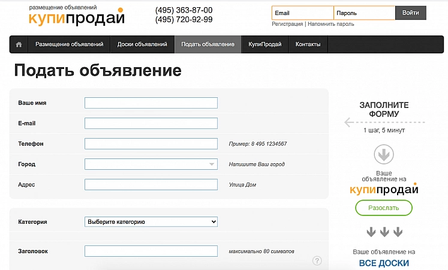Viewport: 448px width, 270px height.
Task: Expand the Выберите категорию dropdown
Action: pos(151,222)
